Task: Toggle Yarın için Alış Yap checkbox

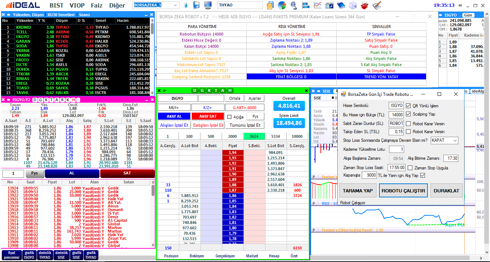Action: tap(422, 175)
